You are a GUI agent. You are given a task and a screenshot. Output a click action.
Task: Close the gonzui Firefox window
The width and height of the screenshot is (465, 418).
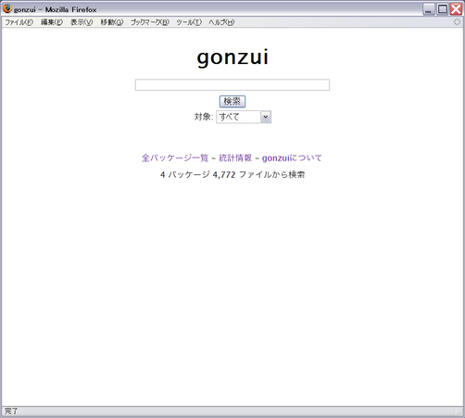tap(456, 9)
